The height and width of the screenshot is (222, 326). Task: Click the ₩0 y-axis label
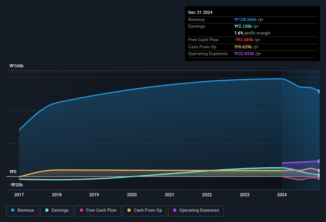coord(13,172)
